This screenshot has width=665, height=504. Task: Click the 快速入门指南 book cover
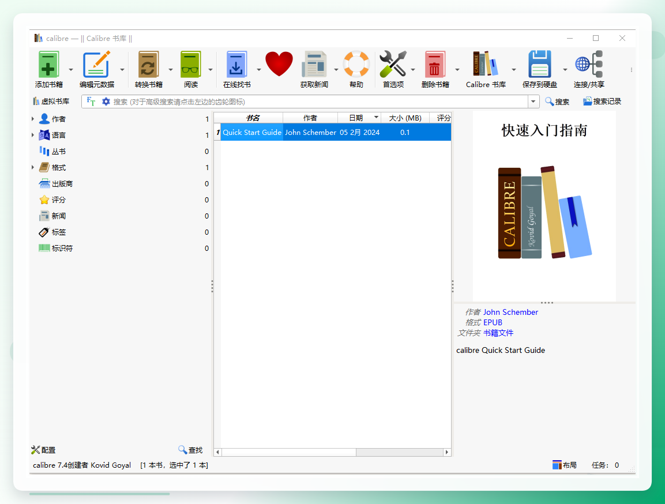[544, 206]
